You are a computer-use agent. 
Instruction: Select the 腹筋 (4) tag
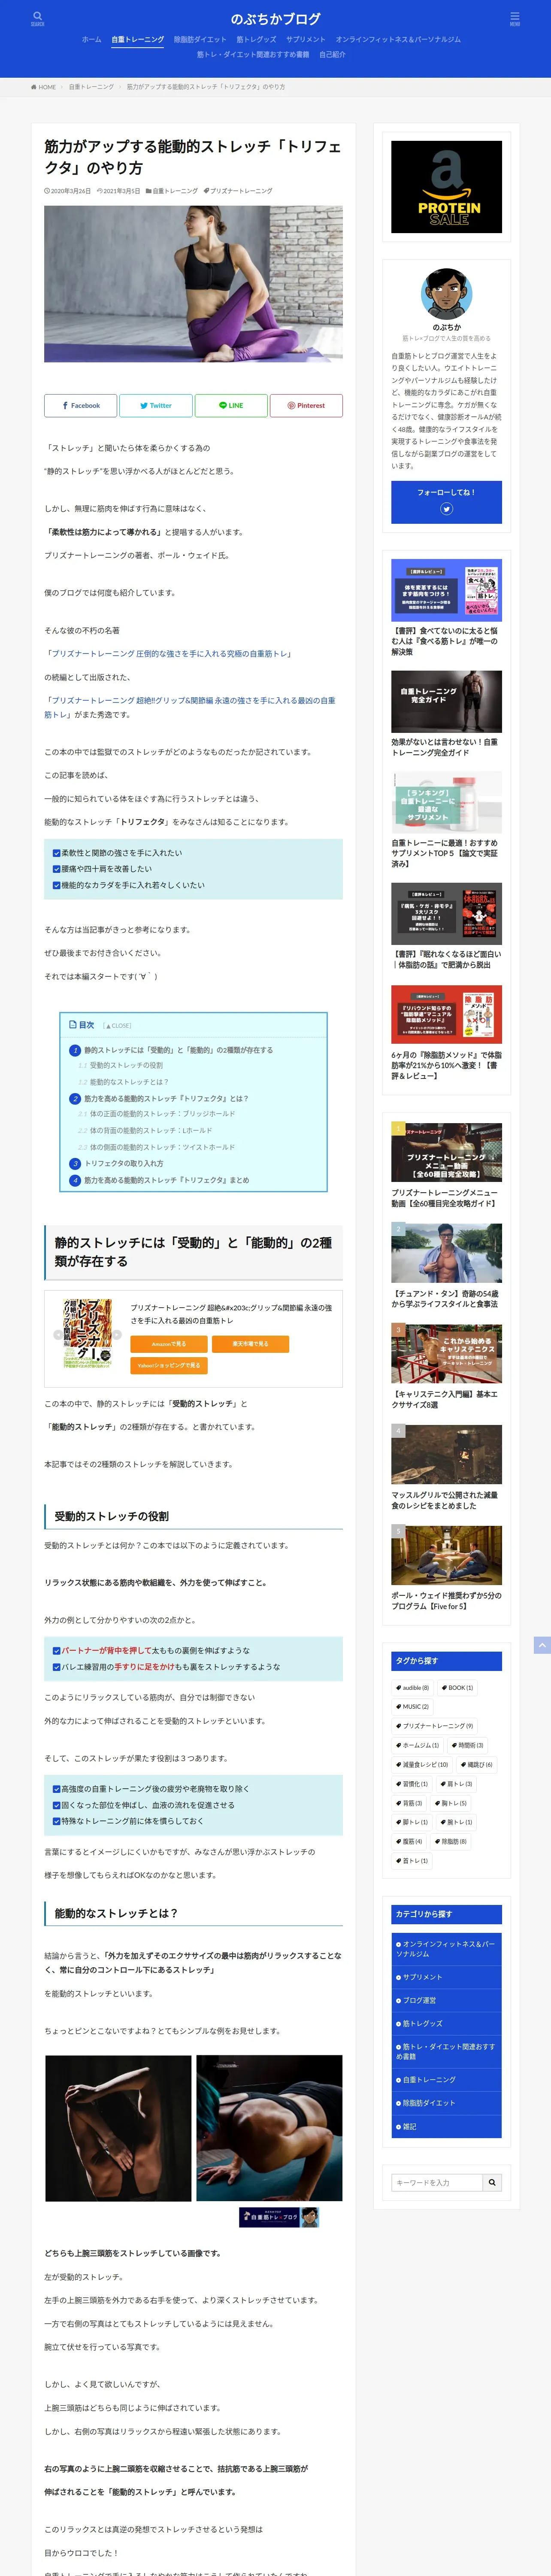pos(409,1841)
